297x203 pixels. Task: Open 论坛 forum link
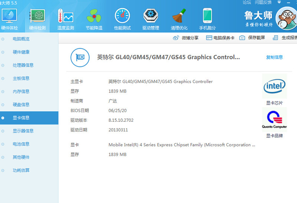coord(247,2)
